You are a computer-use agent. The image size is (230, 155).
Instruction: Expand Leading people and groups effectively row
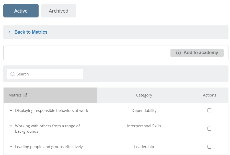[11, 147]
